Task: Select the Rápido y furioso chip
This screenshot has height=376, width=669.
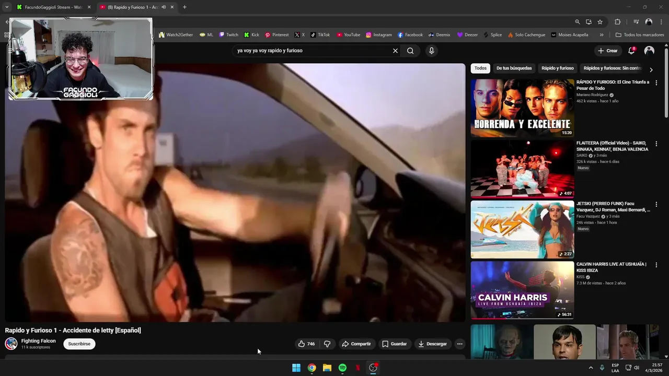Action: point(558,68)
